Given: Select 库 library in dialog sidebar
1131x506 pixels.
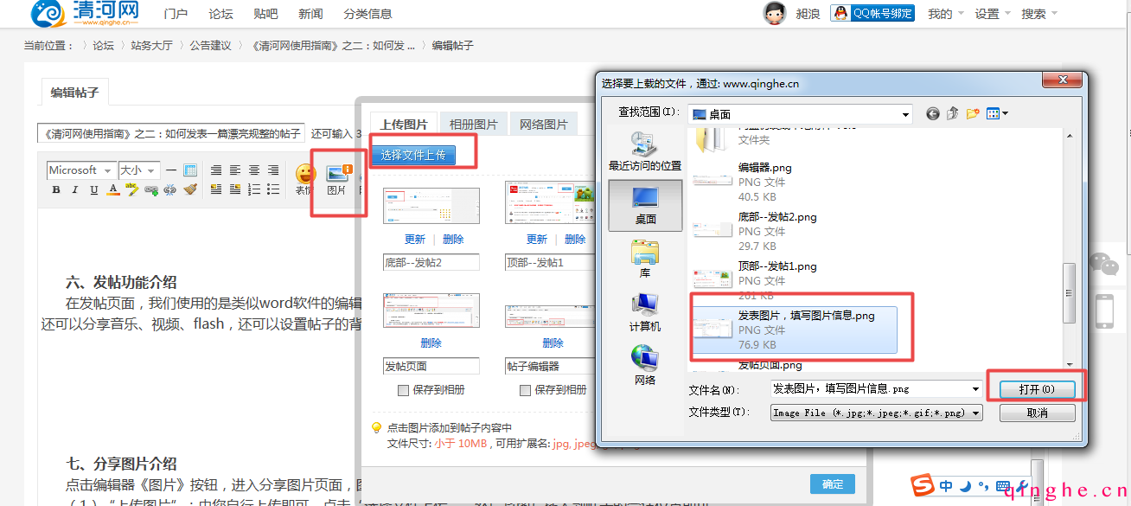Looking at the screenshot, I should (645, 259).
